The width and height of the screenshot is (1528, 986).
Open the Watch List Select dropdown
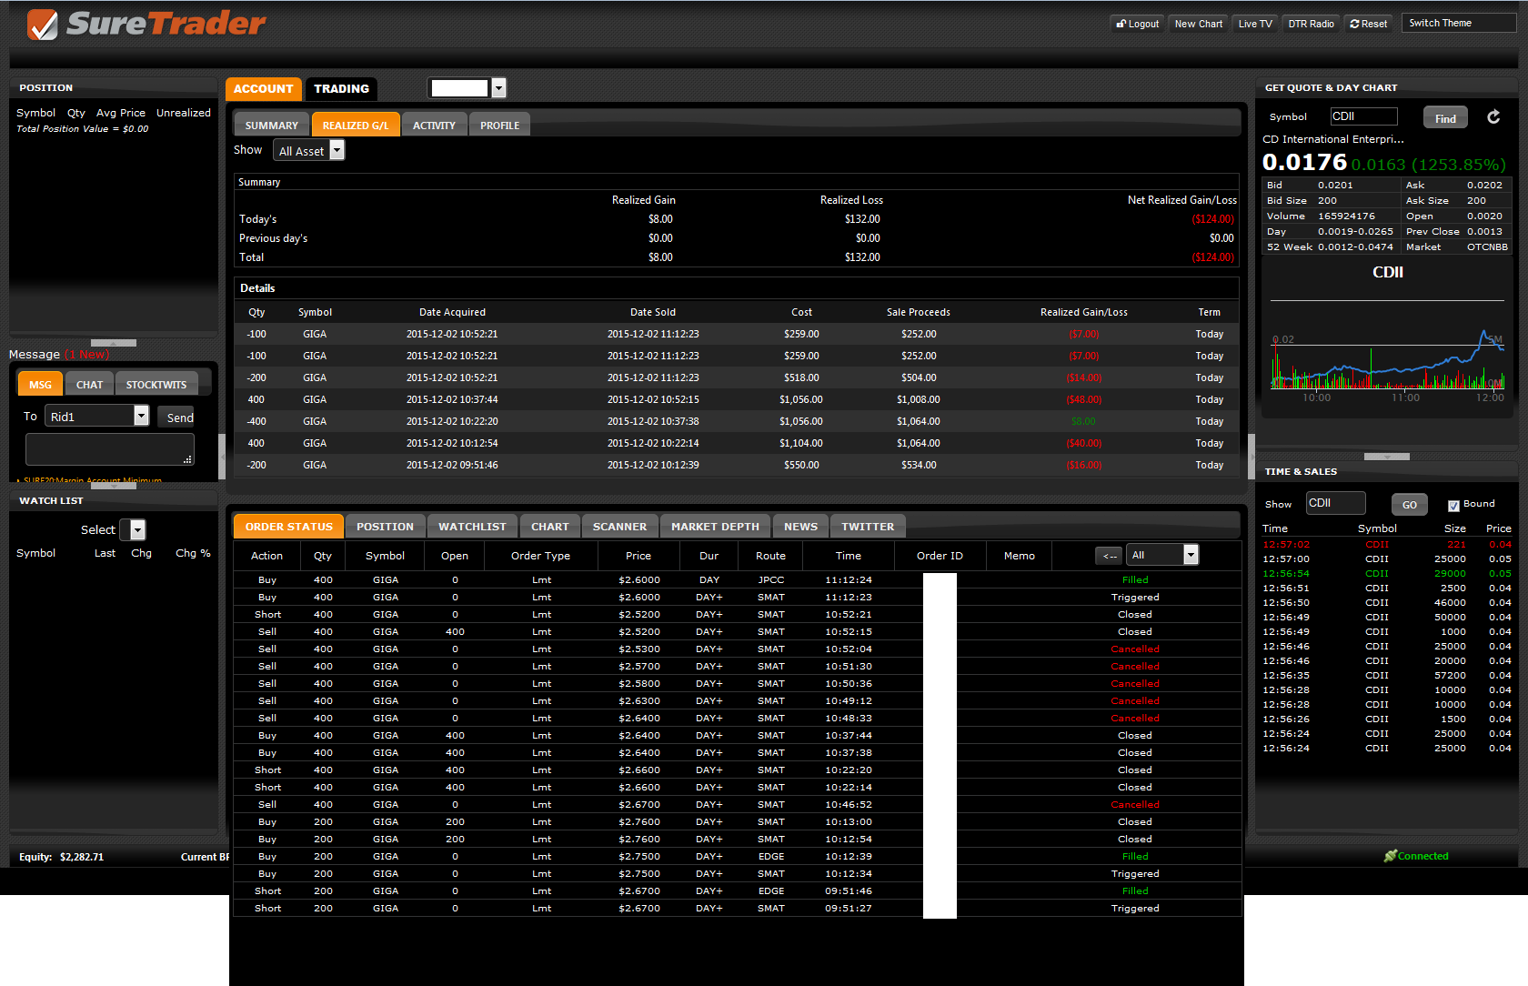coord(137,529)
